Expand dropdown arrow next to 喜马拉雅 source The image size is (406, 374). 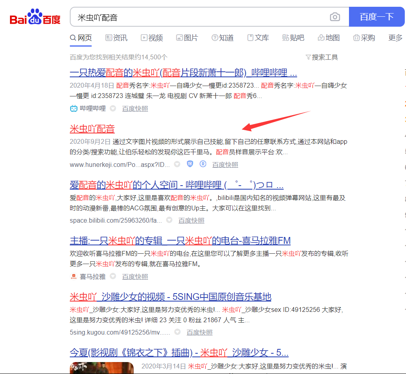113,276
